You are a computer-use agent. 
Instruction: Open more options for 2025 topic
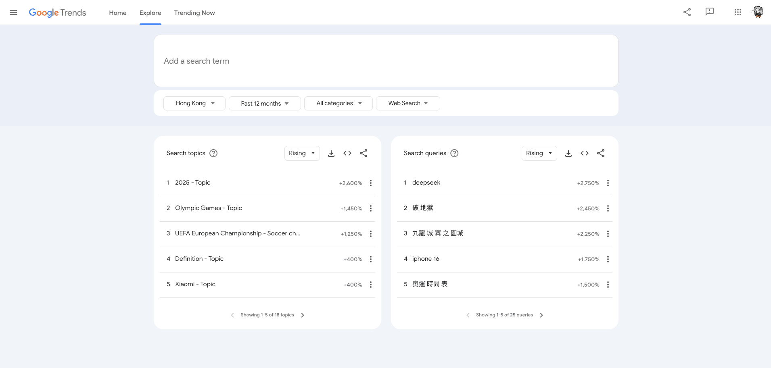click(371, 183)
